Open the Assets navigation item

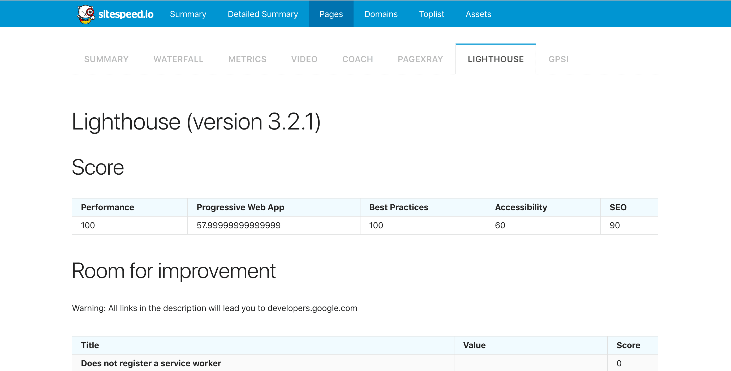click(478, 14)
